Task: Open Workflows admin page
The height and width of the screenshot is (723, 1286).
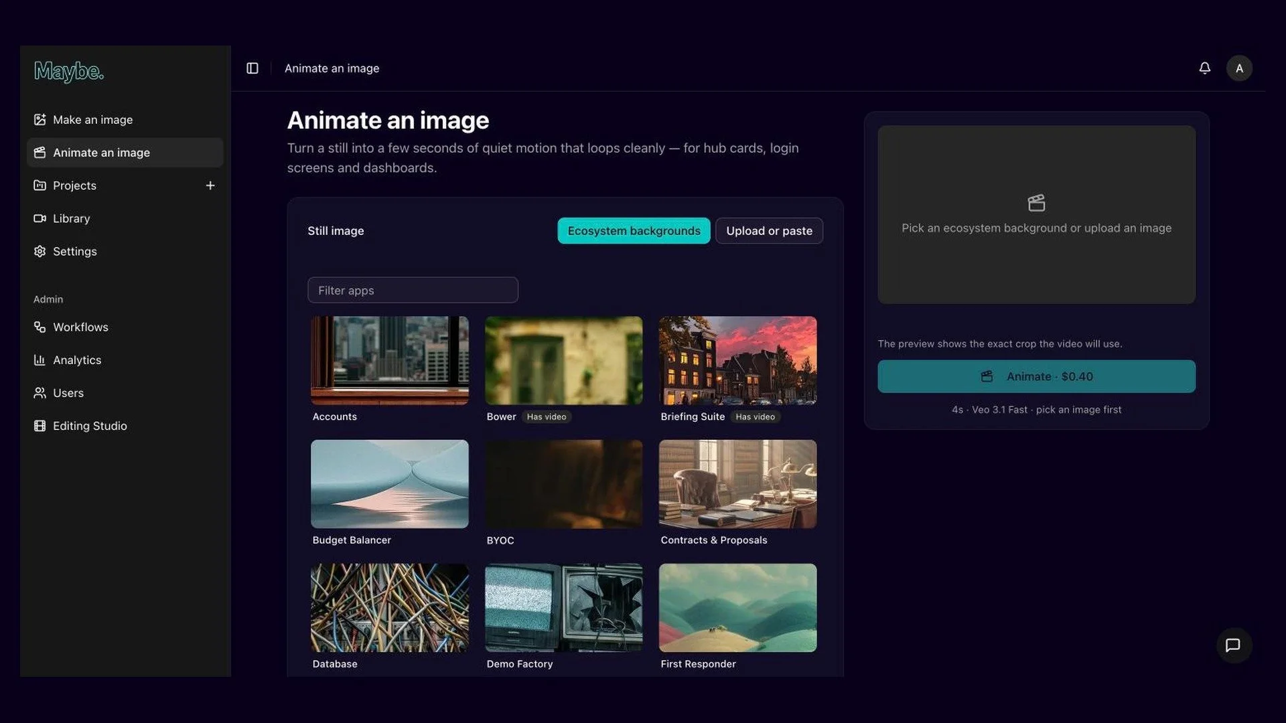Action: point(125,327)
